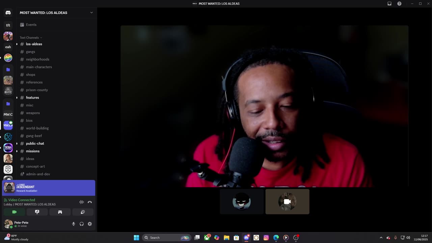Focus the main webcam video stream
Screen dimensions: 432x243
click(264, 106)
